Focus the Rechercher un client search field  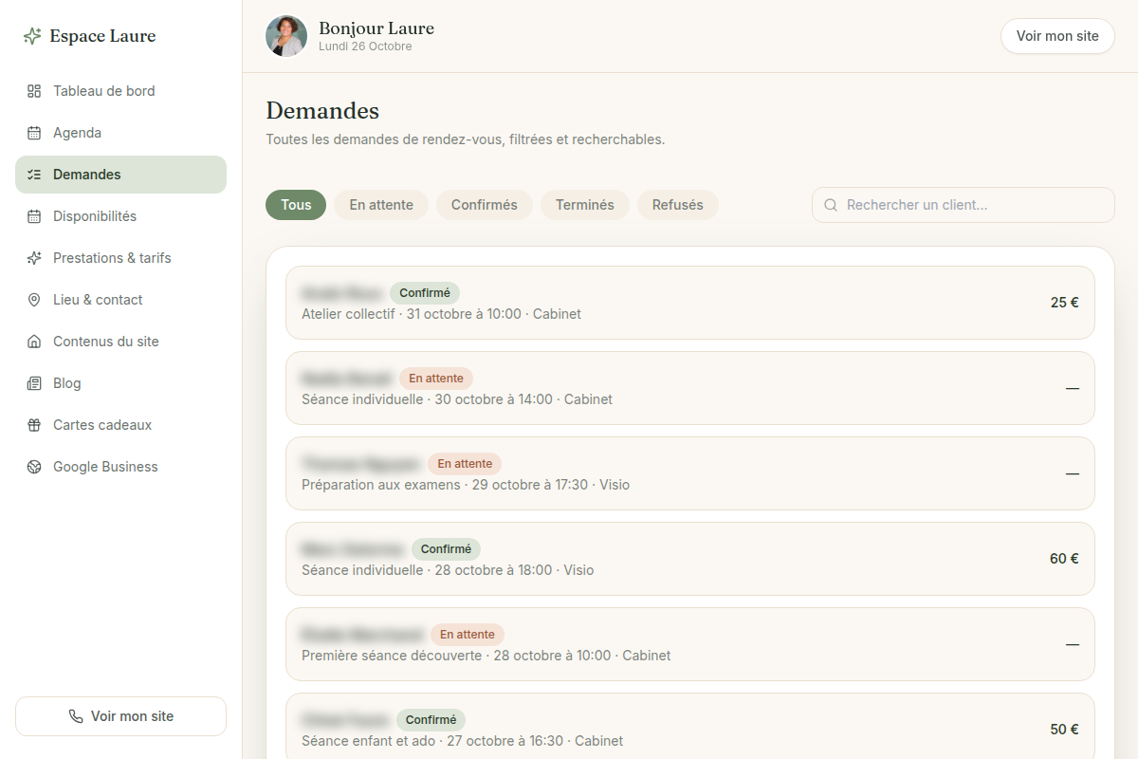(x=964, y=205)
